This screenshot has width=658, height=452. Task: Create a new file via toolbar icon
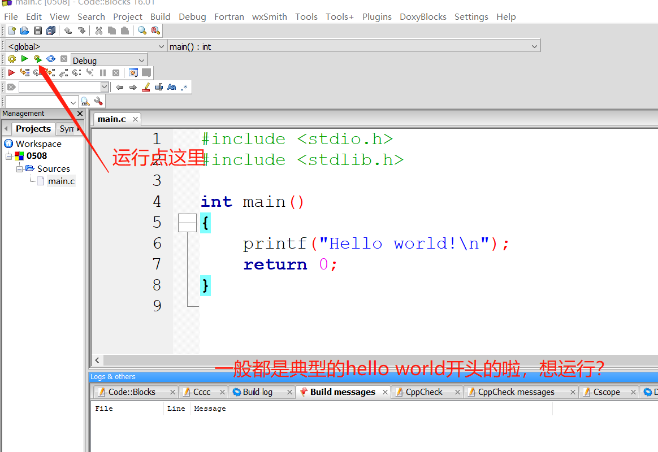[12, 30]
